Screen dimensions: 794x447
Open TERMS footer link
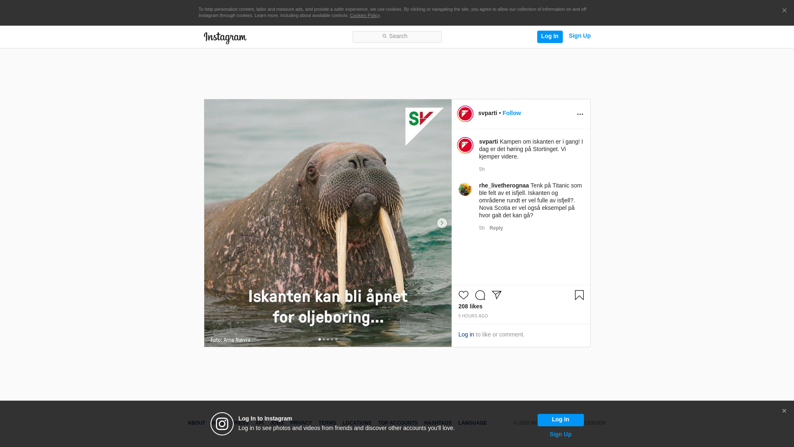(x=327, y=423)
